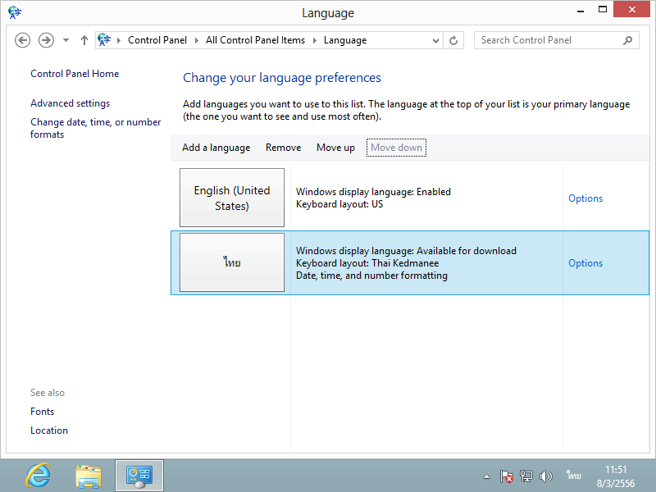Switch input language via ไทย tray indicator
Screen dimensions: 656x492
[573, 476]
